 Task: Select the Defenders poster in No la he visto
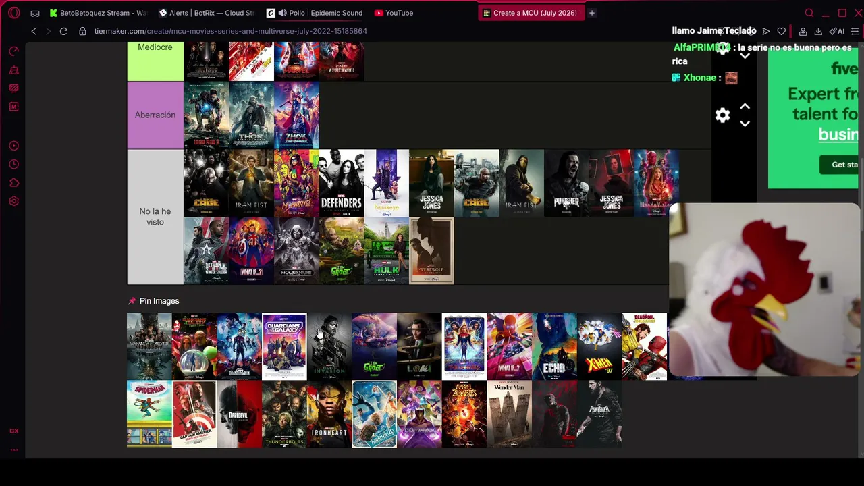pos(342,183)
